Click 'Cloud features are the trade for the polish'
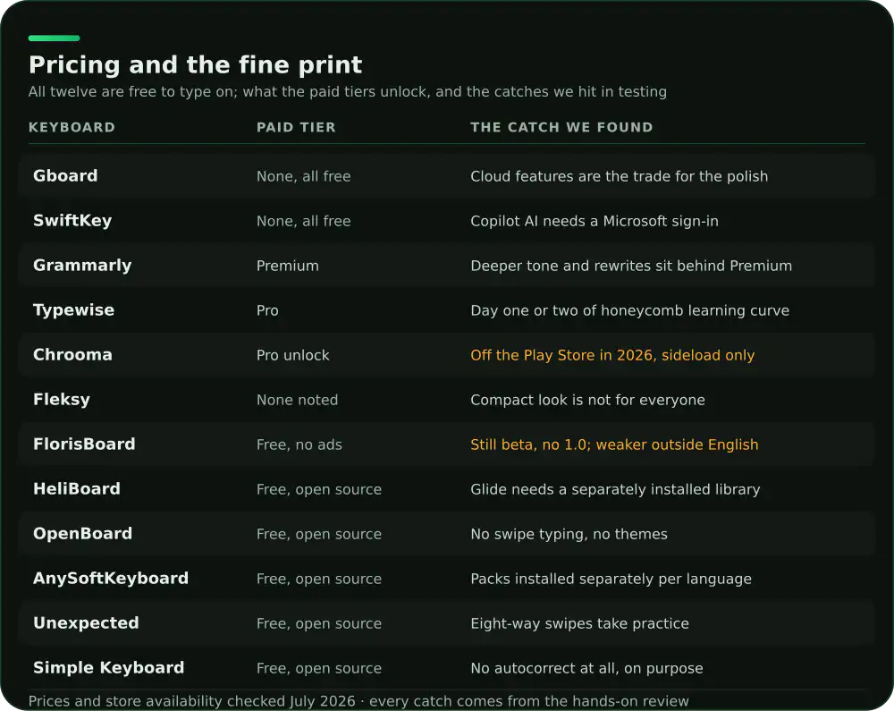894x711 pixels. (620, 176)
